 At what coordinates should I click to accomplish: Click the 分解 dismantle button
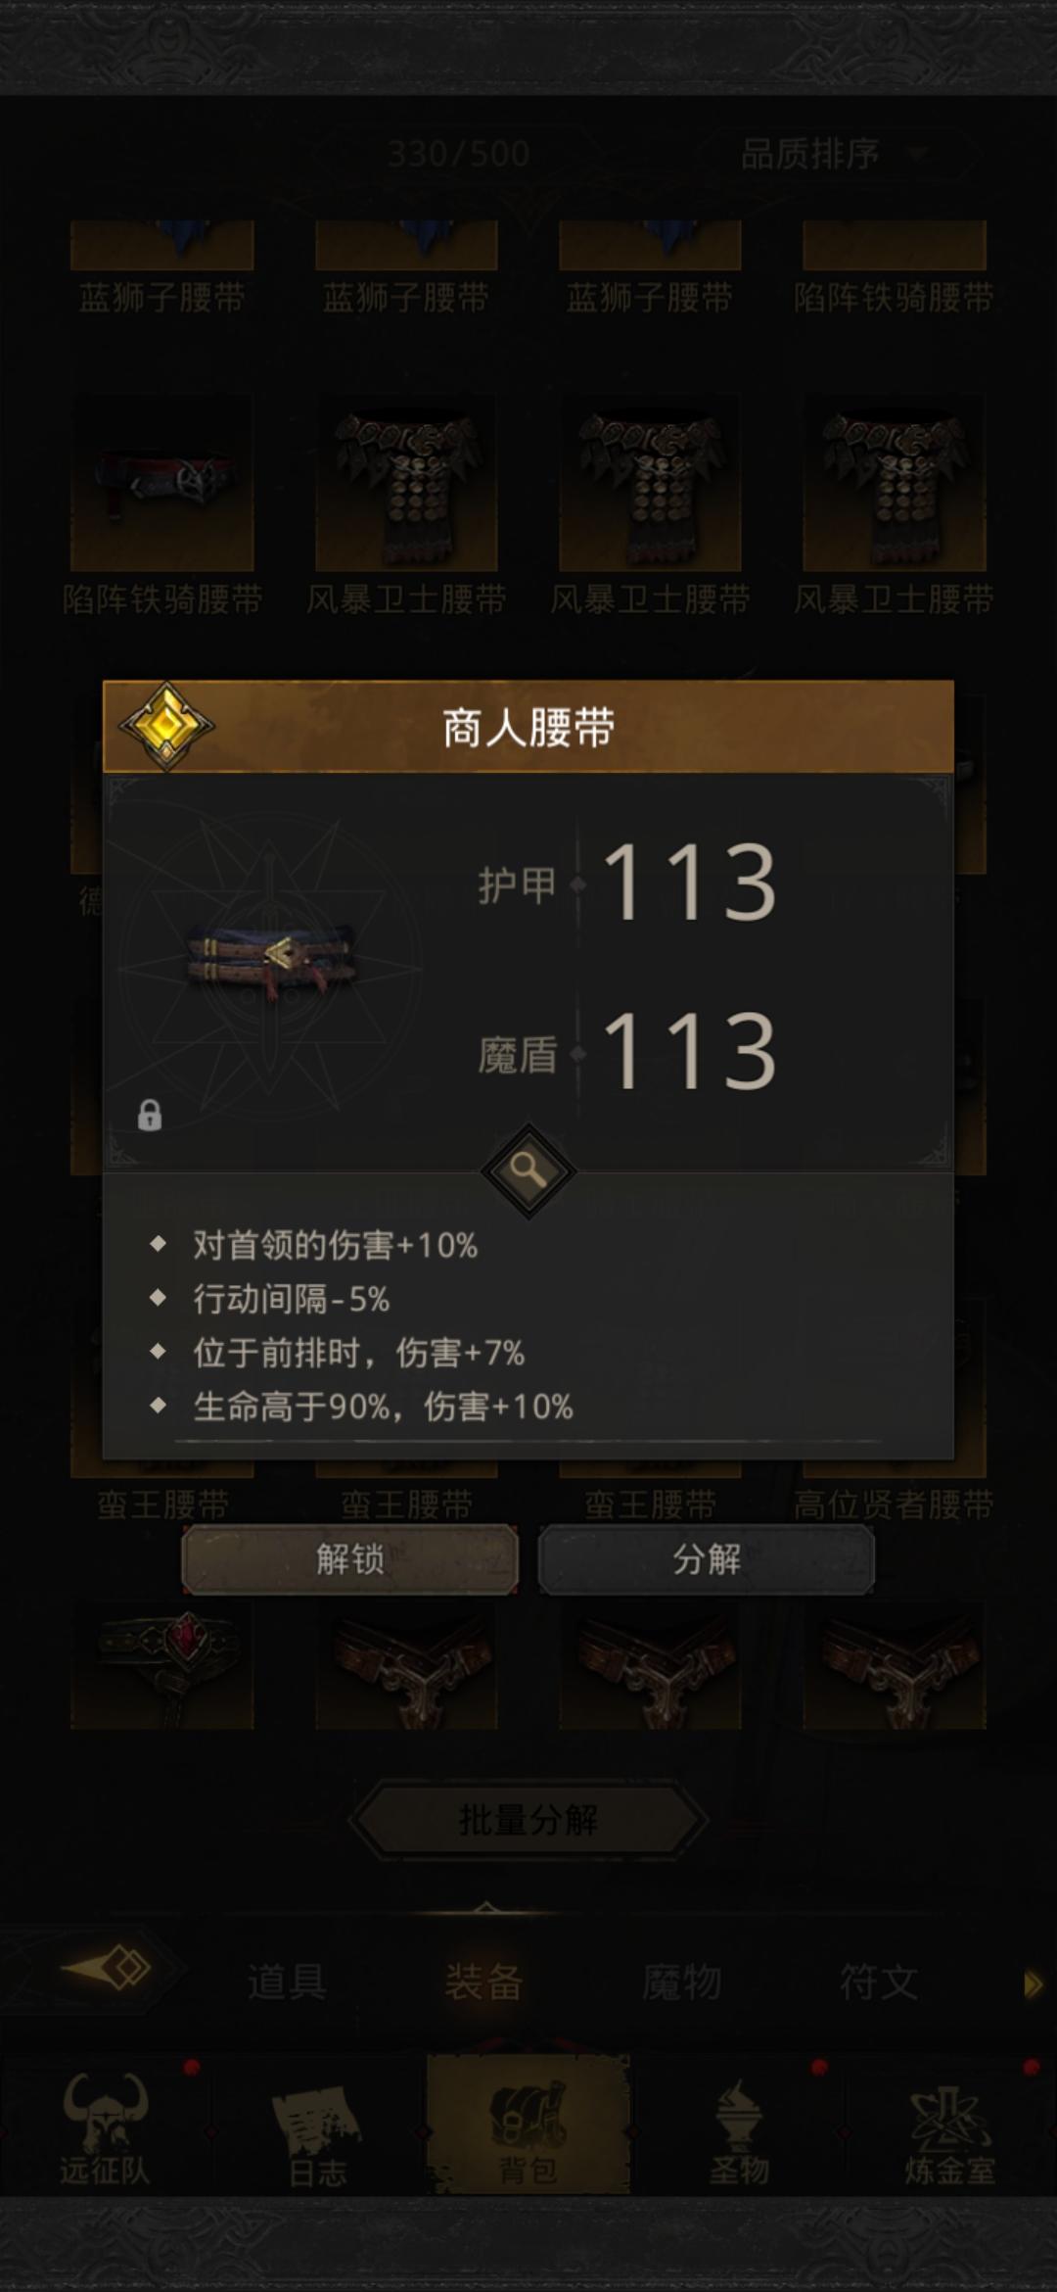[x=706, y=1558]
